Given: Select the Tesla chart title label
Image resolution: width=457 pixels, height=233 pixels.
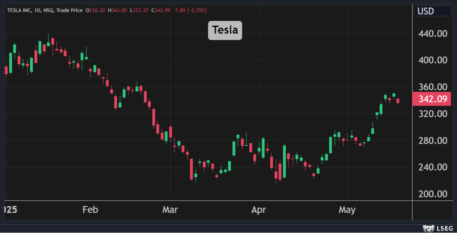Looking at the screenshot, I should [225, 30].
